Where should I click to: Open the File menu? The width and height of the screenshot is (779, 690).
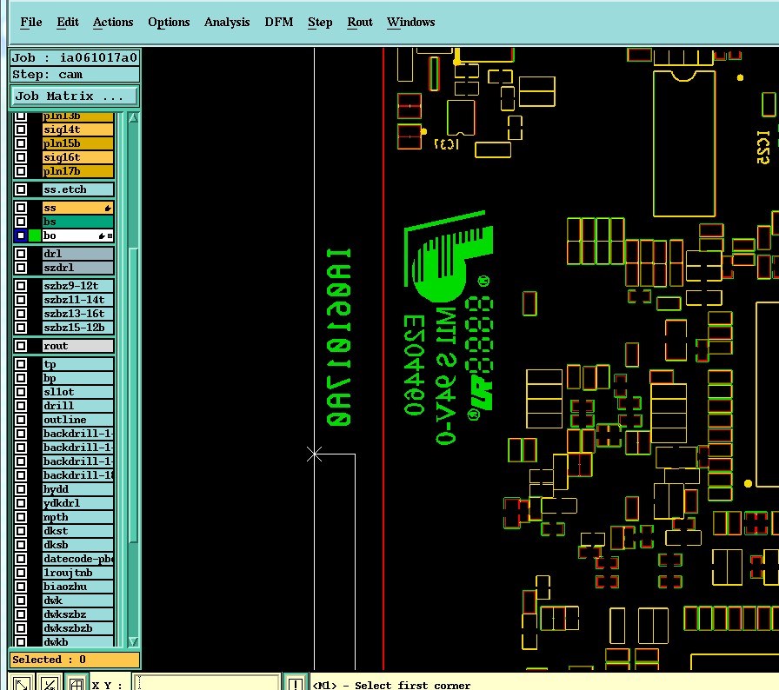point(30,23)
